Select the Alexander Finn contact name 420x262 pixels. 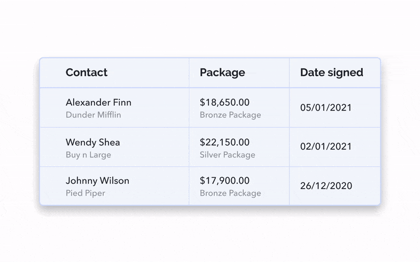click(98, 102)
